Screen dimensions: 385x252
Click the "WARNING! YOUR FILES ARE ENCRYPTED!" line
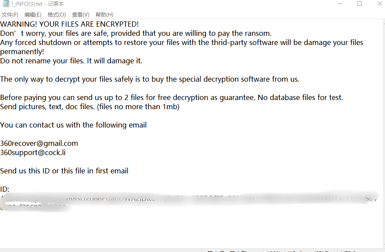click(69, 24)
